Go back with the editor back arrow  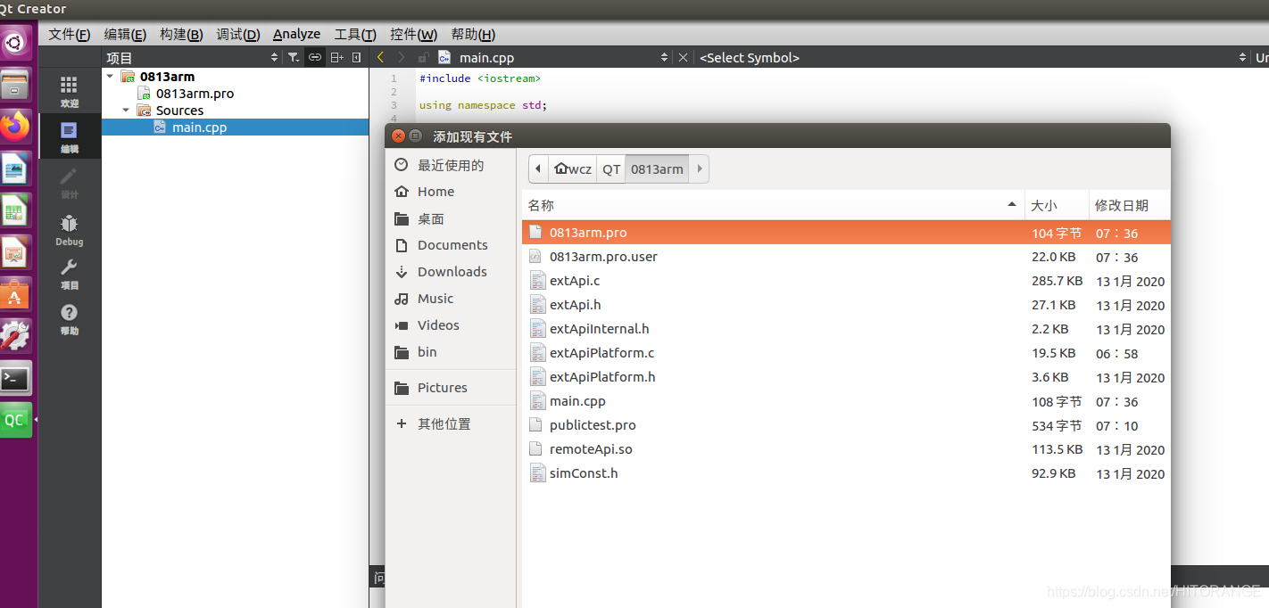pyautogui.click(x=380, y=57)
